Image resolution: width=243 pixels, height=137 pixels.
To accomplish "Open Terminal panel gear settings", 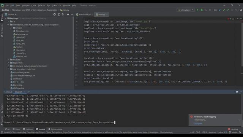I will pos(237,92).
